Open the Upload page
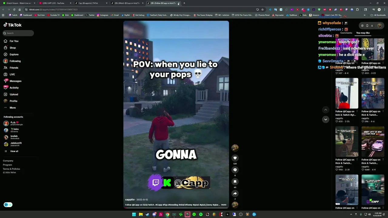Image resolution: width=388 pixels, height=218 pixels. click(11, 94)
